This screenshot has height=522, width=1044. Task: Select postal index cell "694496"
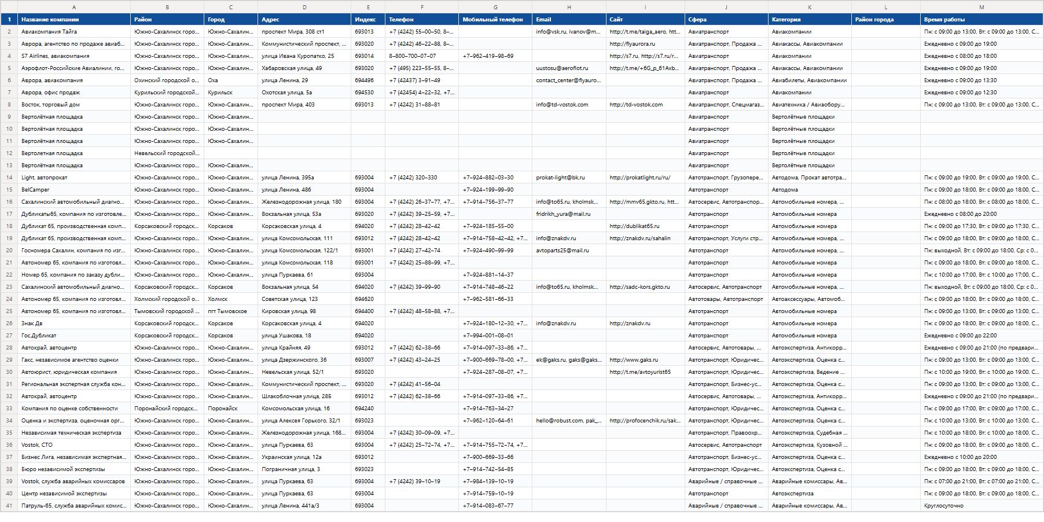coord(368,80)
